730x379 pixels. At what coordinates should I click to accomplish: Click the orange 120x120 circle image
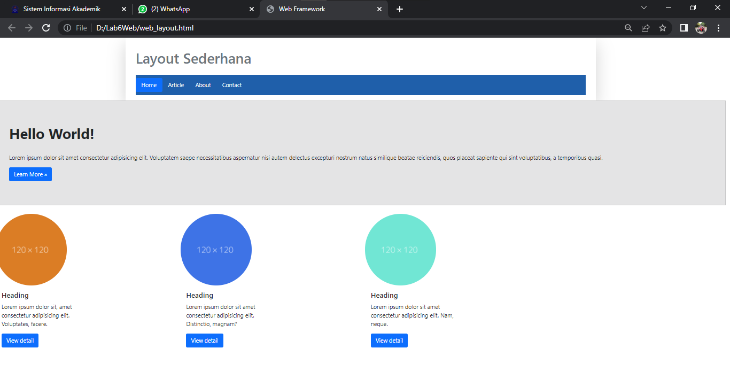click(x=33, y=249)
